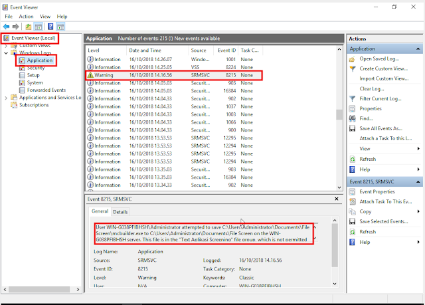
Task: Click the System log icon in tree
Action: click(x=22, y=82)
